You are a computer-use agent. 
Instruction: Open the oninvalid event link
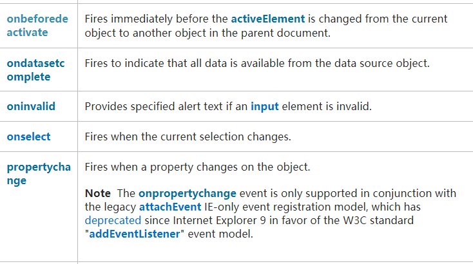[x=31, y=107]
